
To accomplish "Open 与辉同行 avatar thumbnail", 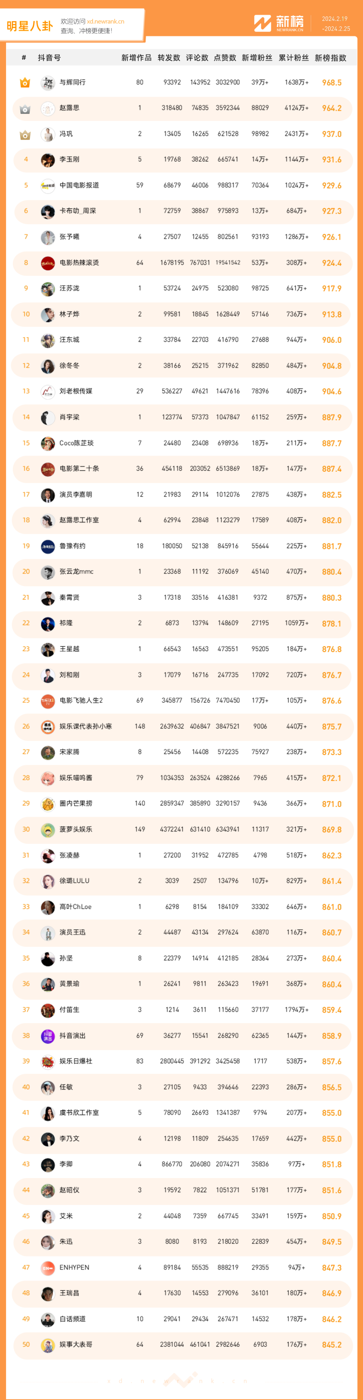I will [x=48, y=83].
